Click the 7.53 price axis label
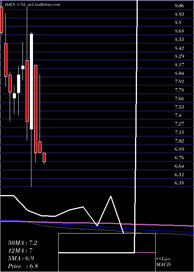The image size is (194, 272). pyautogui.click(x=179, y=107)
